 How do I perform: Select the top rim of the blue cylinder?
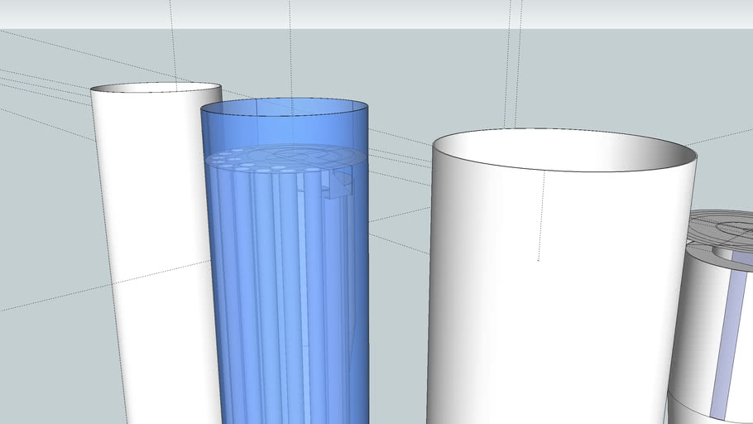pyautogui.click(x=285, y=107)
